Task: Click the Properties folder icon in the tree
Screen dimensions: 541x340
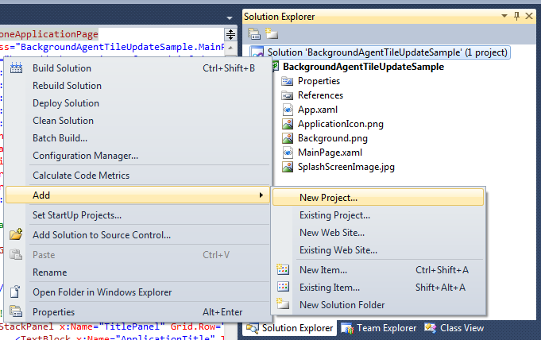Action: click(x=287, y=81)
